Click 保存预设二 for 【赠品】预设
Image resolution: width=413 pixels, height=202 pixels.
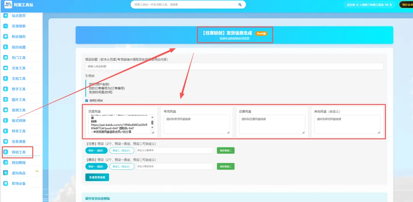226,166
